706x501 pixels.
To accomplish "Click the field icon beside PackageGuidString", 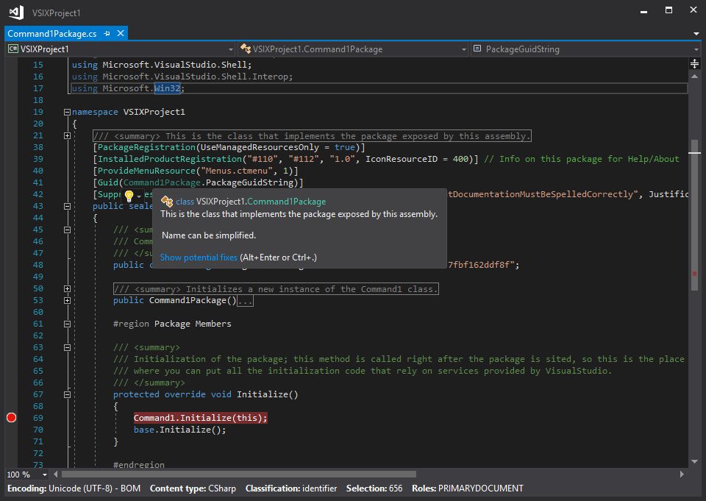I will coord(477,49).
